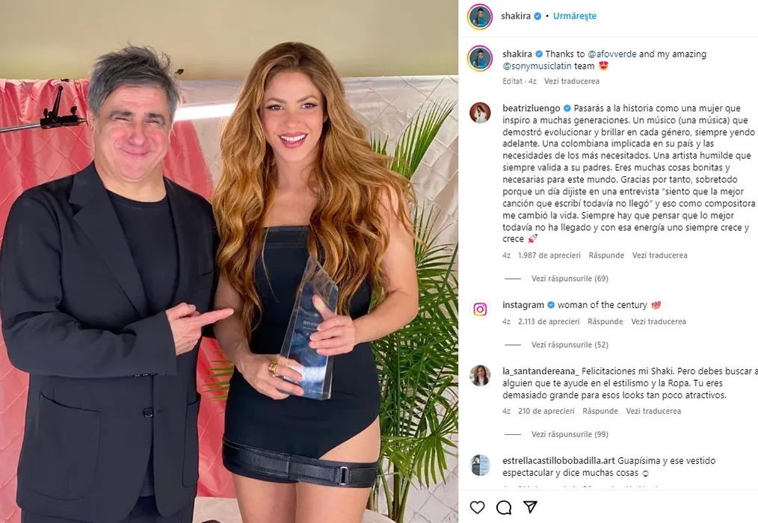Reply to beatrizluengo's comment via Răspunde

pyautogui.click(x=606, y=256)
